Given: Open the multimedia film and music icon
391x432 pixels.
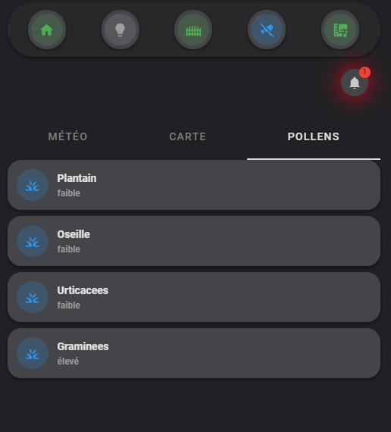Looking at the screenshot, I should tap(340, 30).
